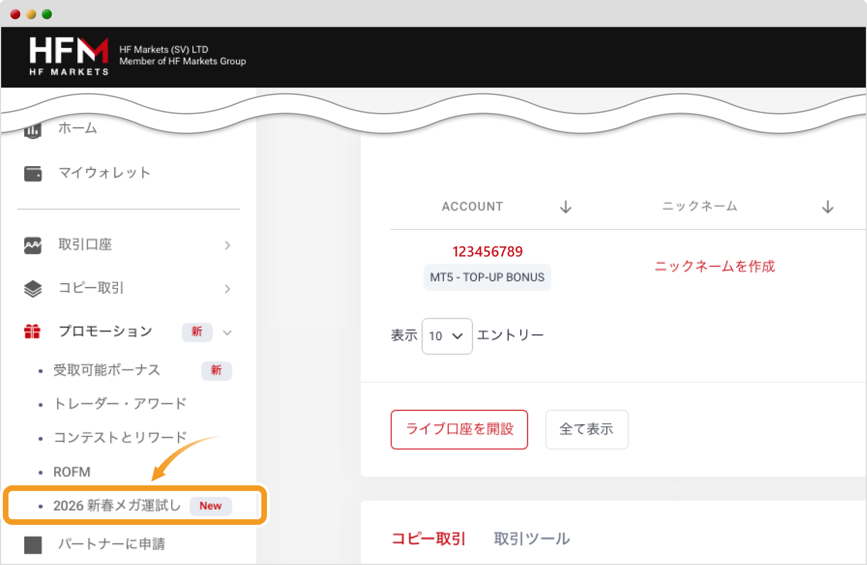Sort by ACCOUNT column arrow
Screen dimensions: 867x565
[x=566, y=207]
